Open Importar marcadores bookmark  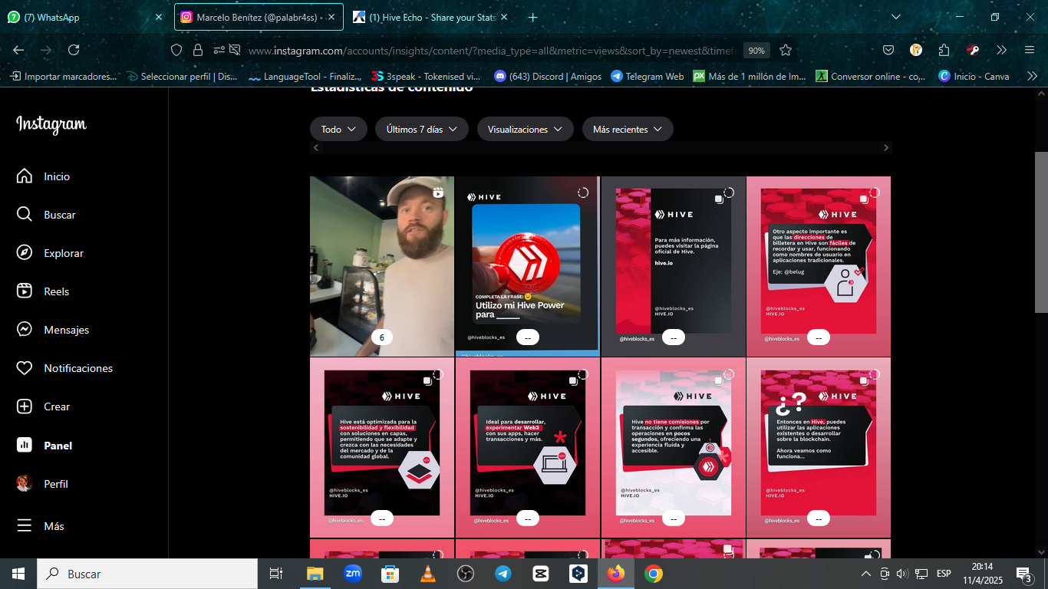point(64,76)
